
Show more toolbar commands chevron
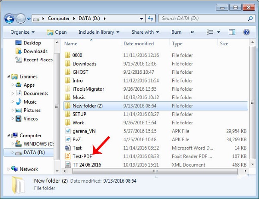coord(192,32)
